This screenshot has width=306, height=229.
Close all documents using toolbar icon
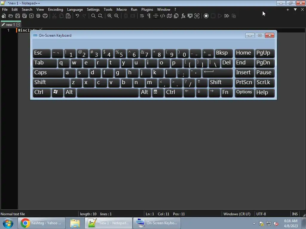click(38, 16)
